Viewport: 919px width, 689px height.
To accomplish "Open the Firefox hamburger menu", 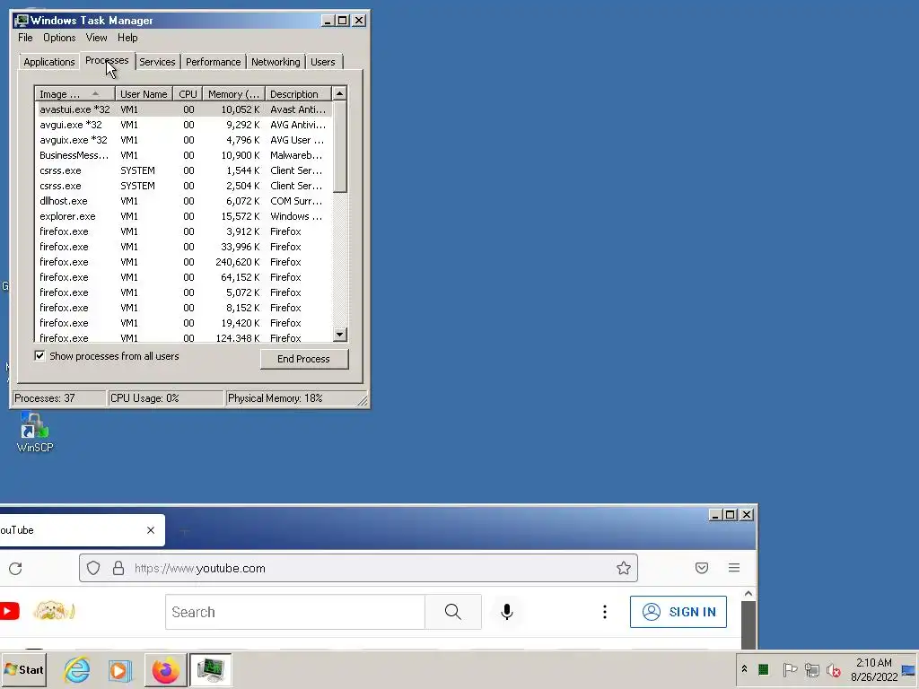I will 734,568.
